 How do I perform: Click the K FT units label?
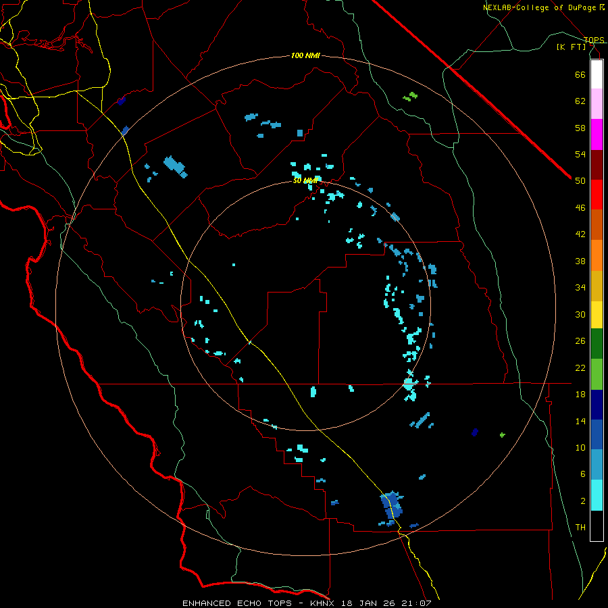(571, 47)
